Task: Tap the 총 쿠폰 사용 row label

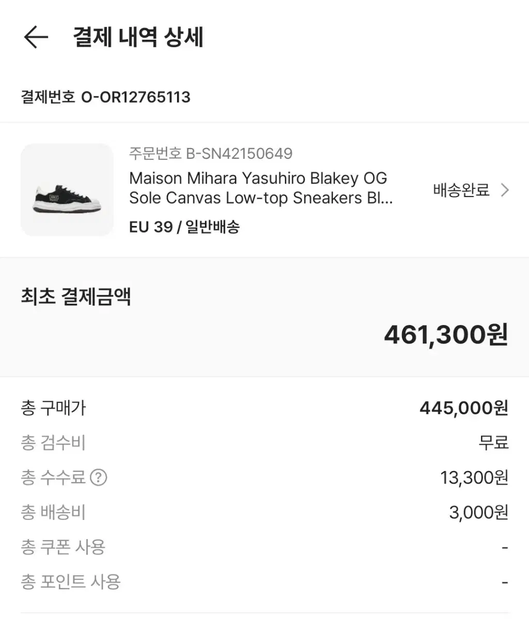Action: coord(63,547)
